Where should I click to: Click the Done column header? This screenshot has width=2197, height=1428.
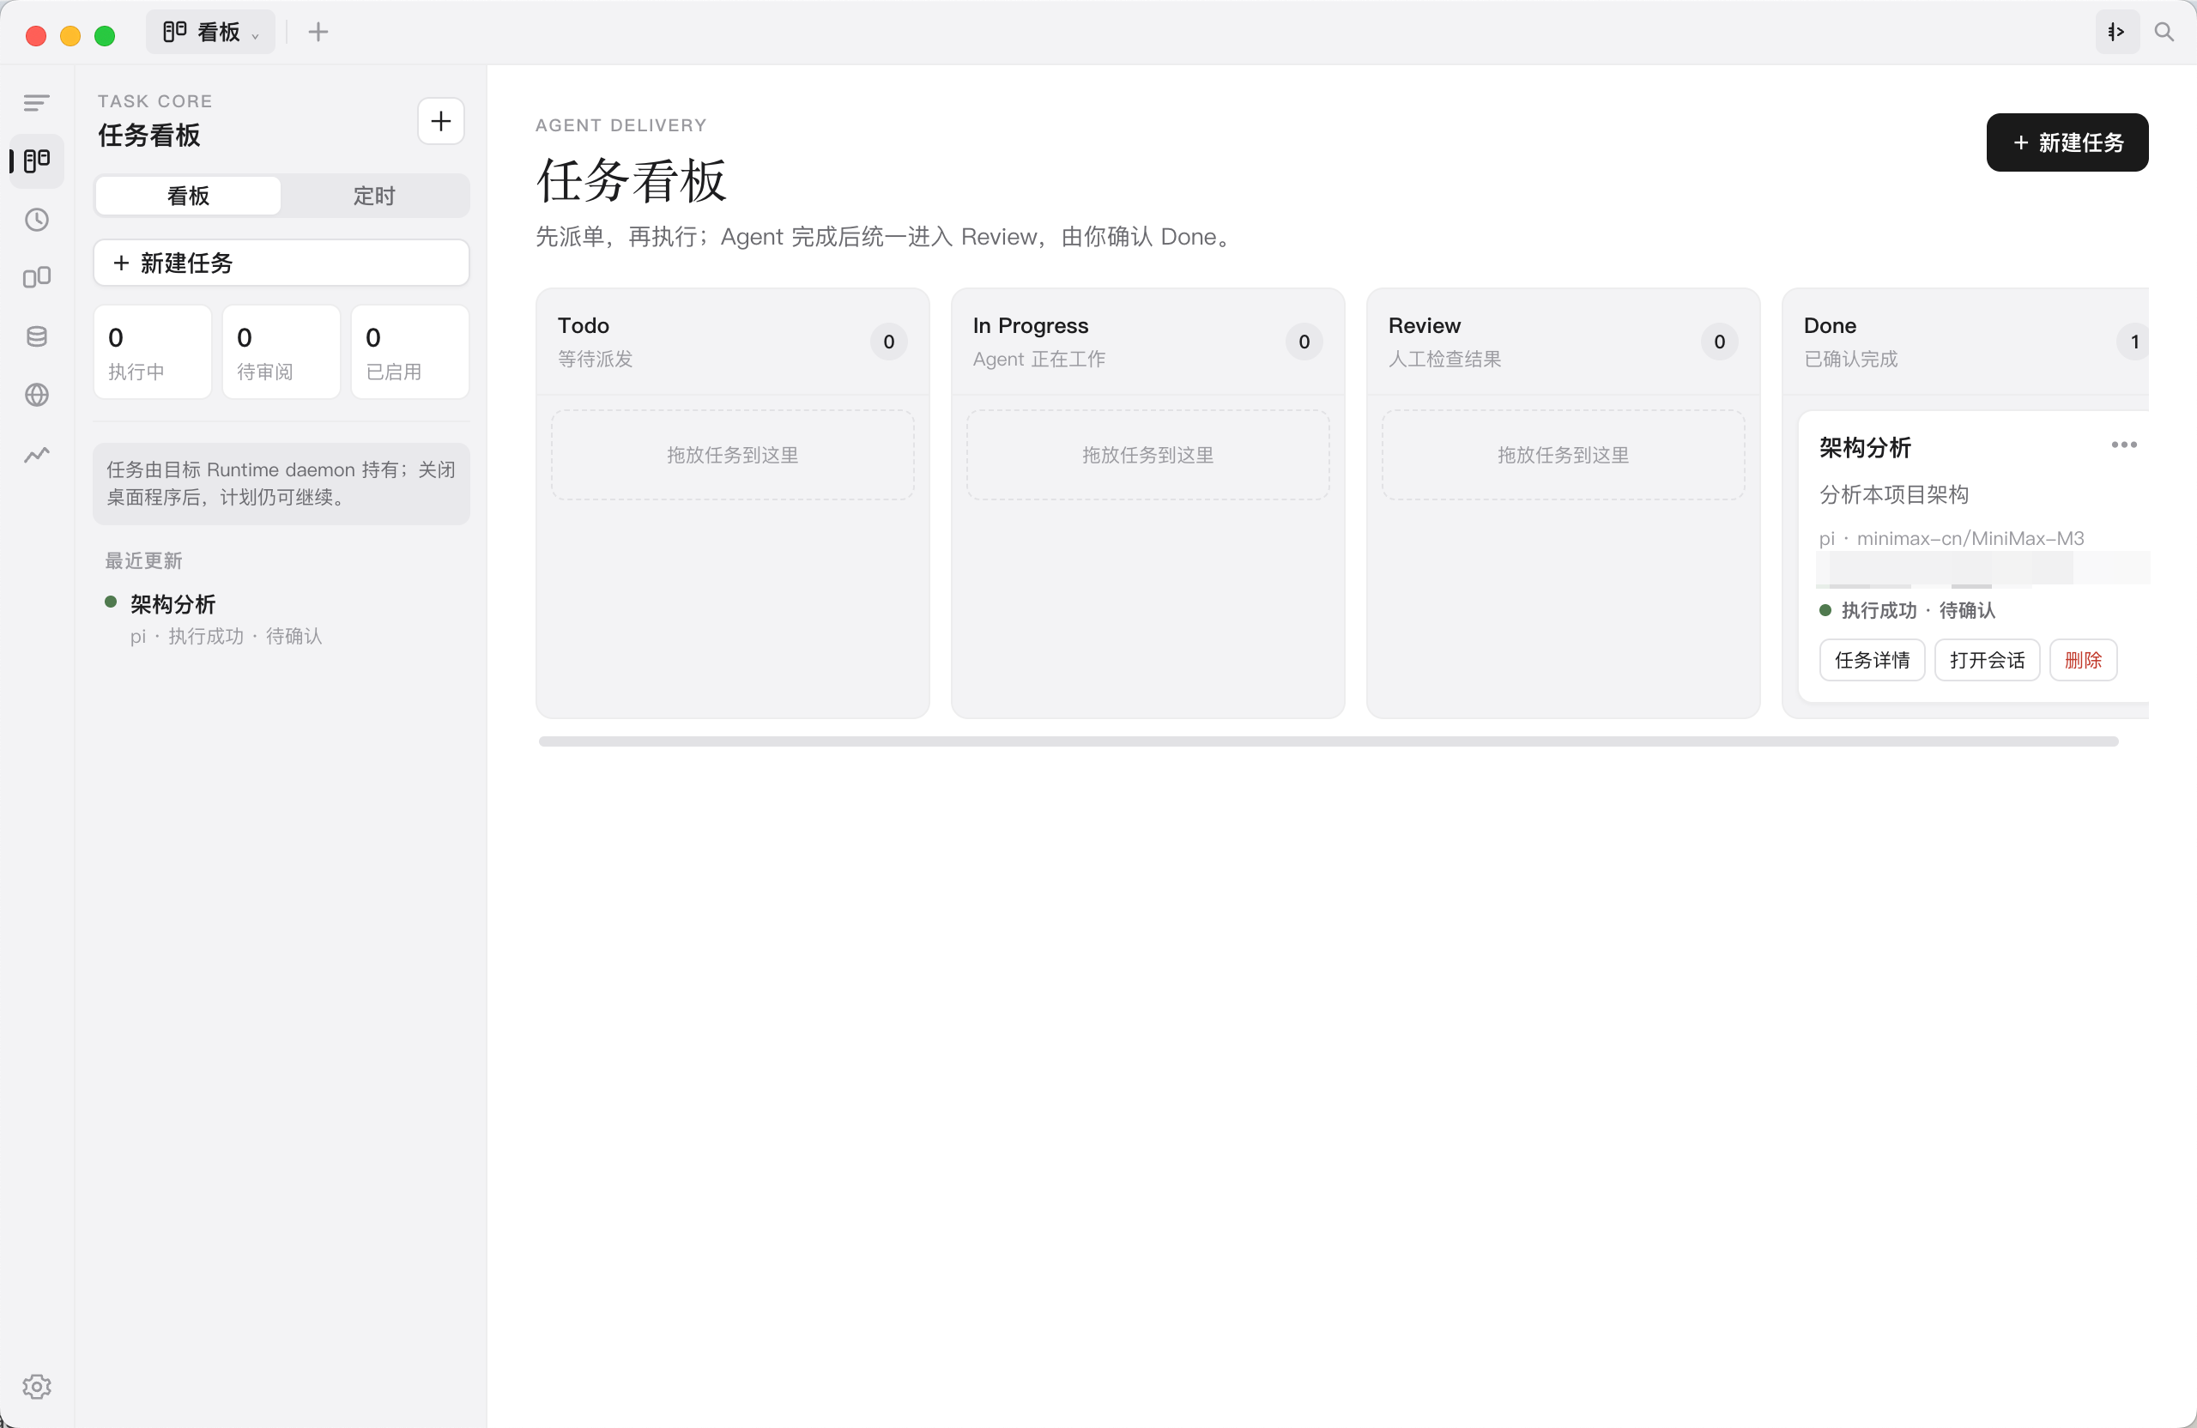[1965, 342]
